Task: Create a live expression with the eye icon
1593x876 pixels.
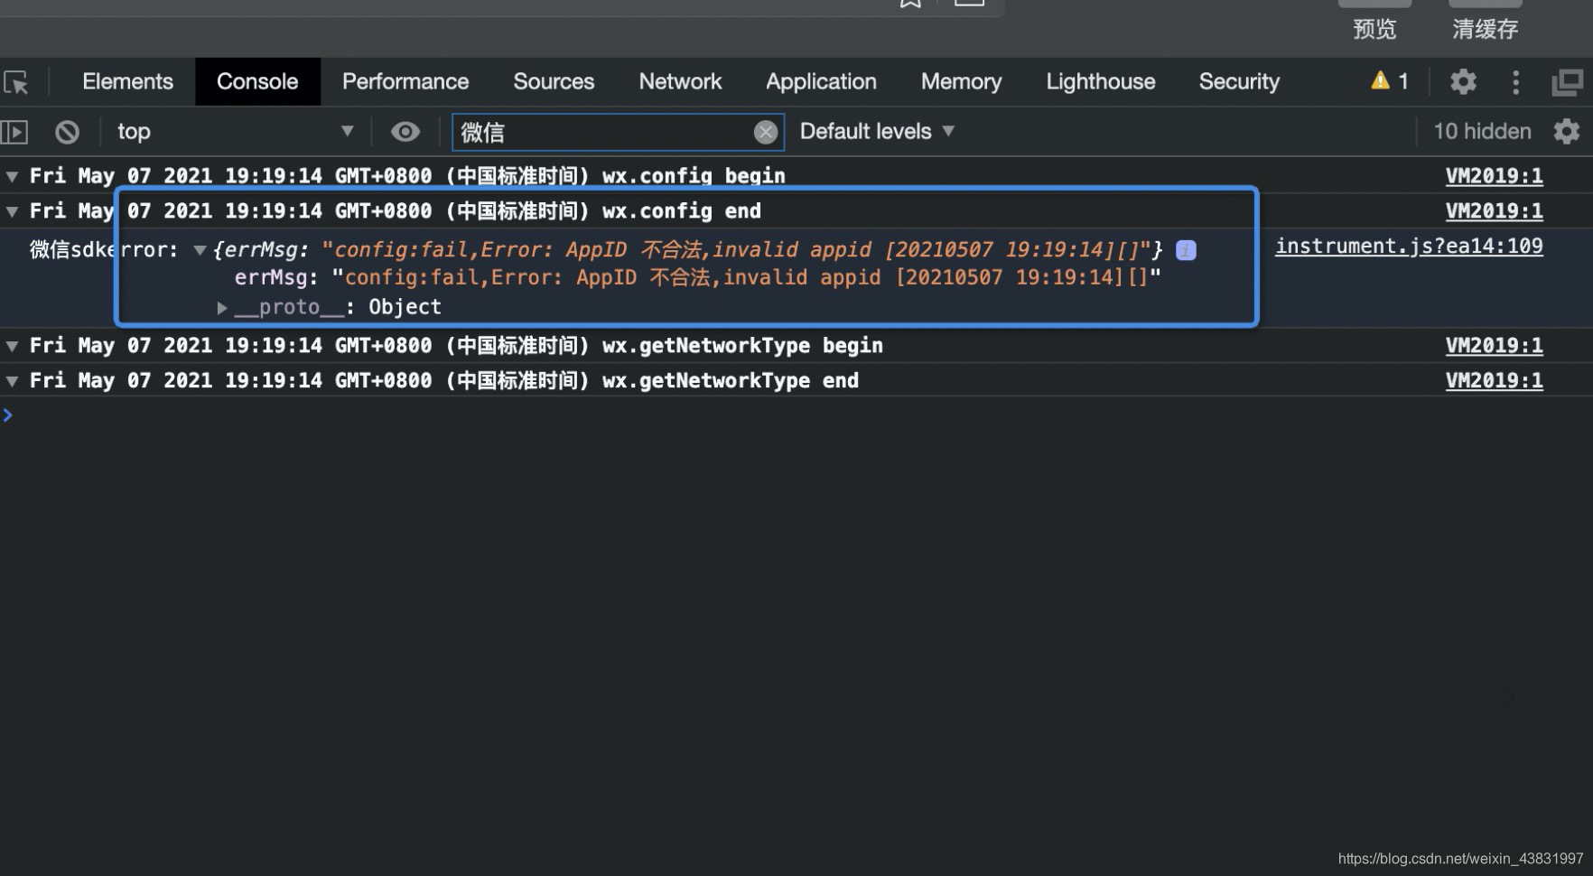Action: click(405, 131)
